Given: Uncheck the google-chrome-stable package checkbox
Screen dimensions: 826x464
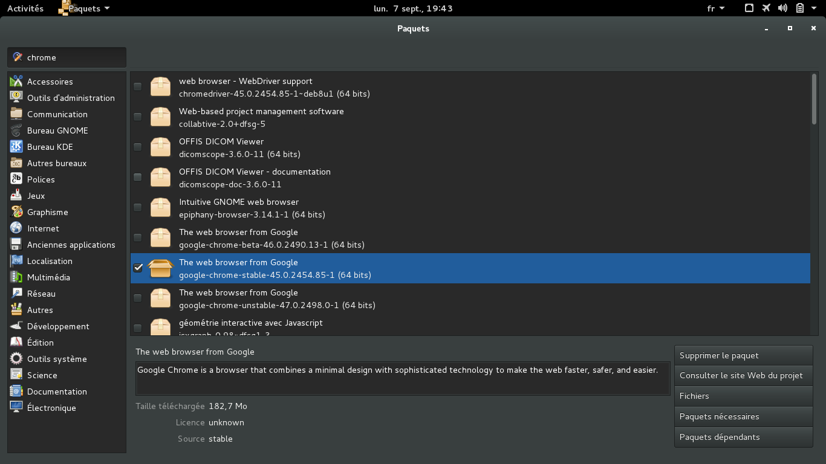Looking at the screenshot, I should [138, 268].
